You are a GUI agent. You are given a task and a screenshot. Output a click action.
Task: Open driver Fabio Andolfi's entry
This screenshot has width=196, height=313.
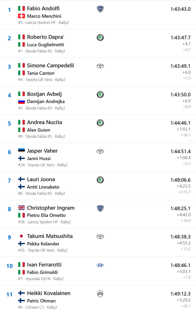[43, 8]
